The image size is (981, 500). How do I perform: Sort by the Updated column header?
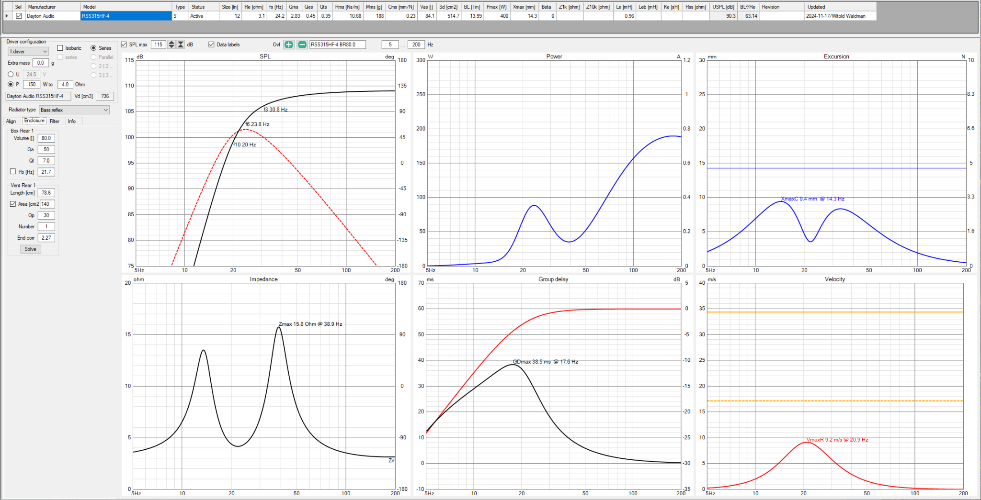(x=841, y=7)
